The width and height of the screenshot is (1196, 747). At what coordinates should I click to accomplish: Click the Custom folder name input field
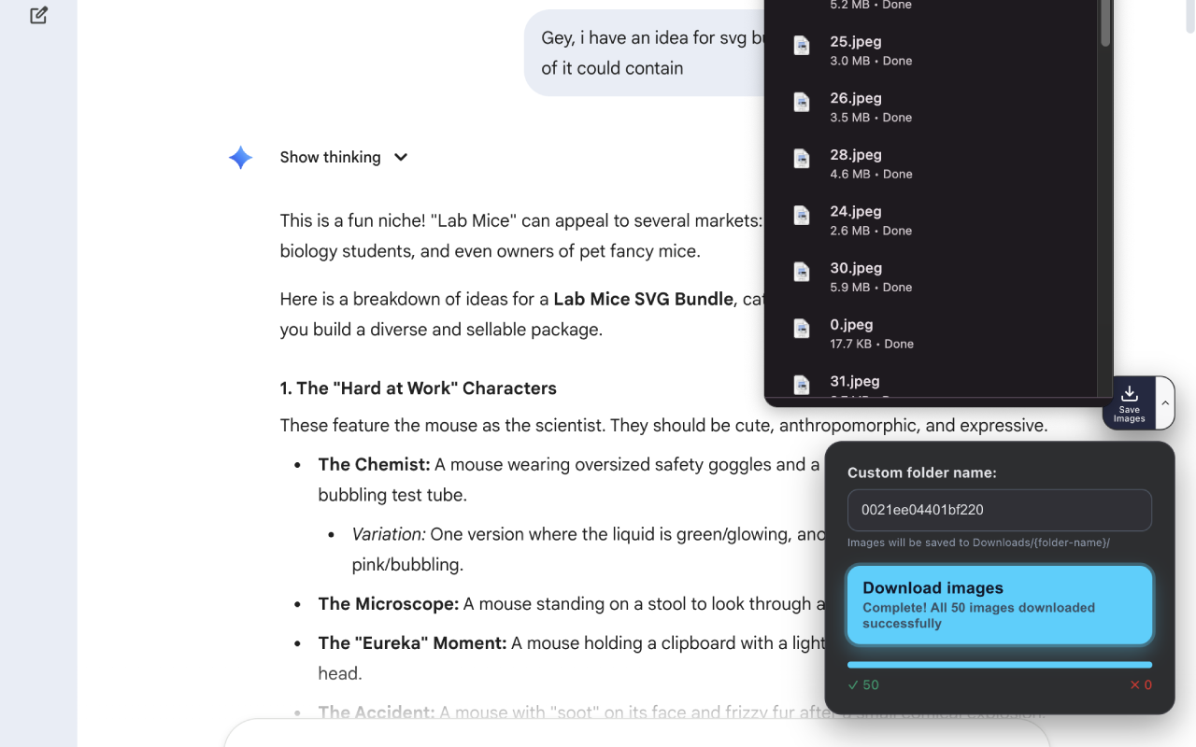pos(1000,510)
